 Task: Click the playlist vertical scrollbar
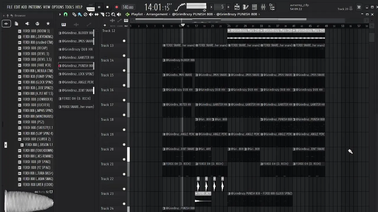(x=372, y=37)
